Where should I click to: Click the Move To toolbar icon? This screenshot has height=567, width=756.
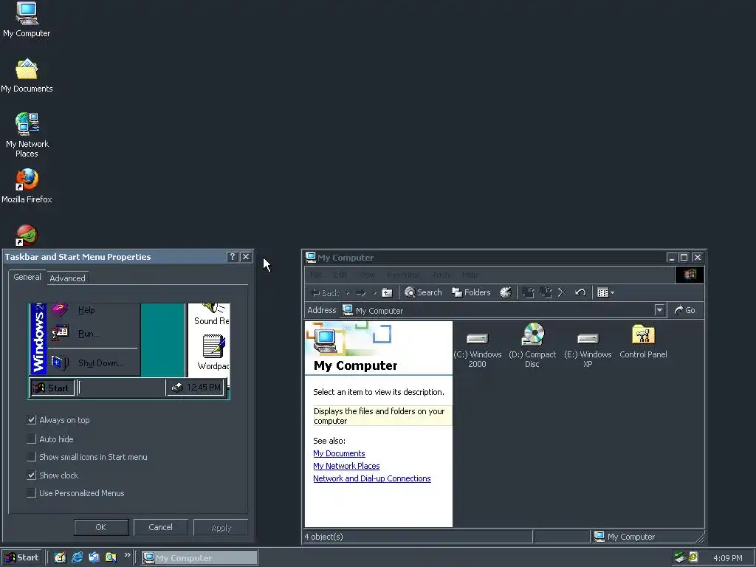click(529, 292)
